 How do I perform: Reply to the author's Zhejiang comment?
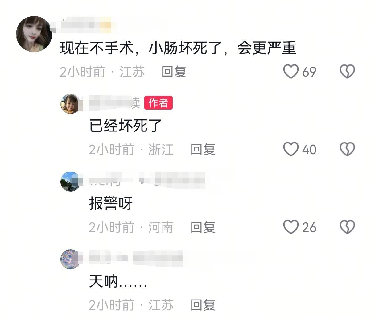pyautogui.click(x=203, y=149)
